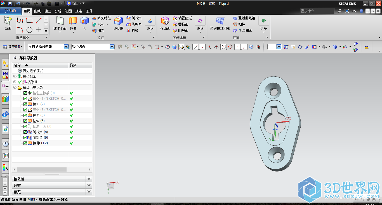Click Through Curves (通过曲线组)
Screen dimensions: 382x205
point(244,18)
